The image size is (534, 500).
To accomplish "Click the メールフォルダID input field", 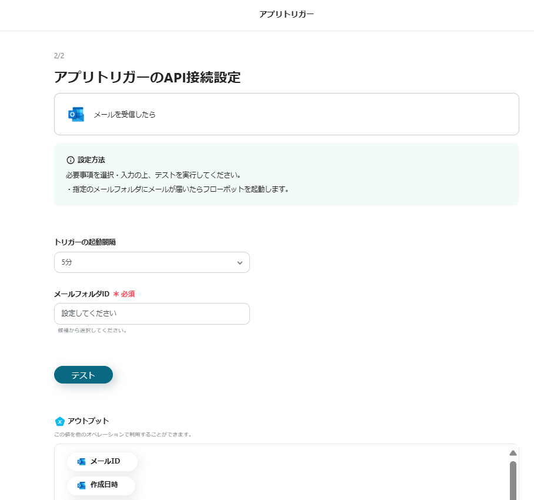I will click(x=152, y=314).
